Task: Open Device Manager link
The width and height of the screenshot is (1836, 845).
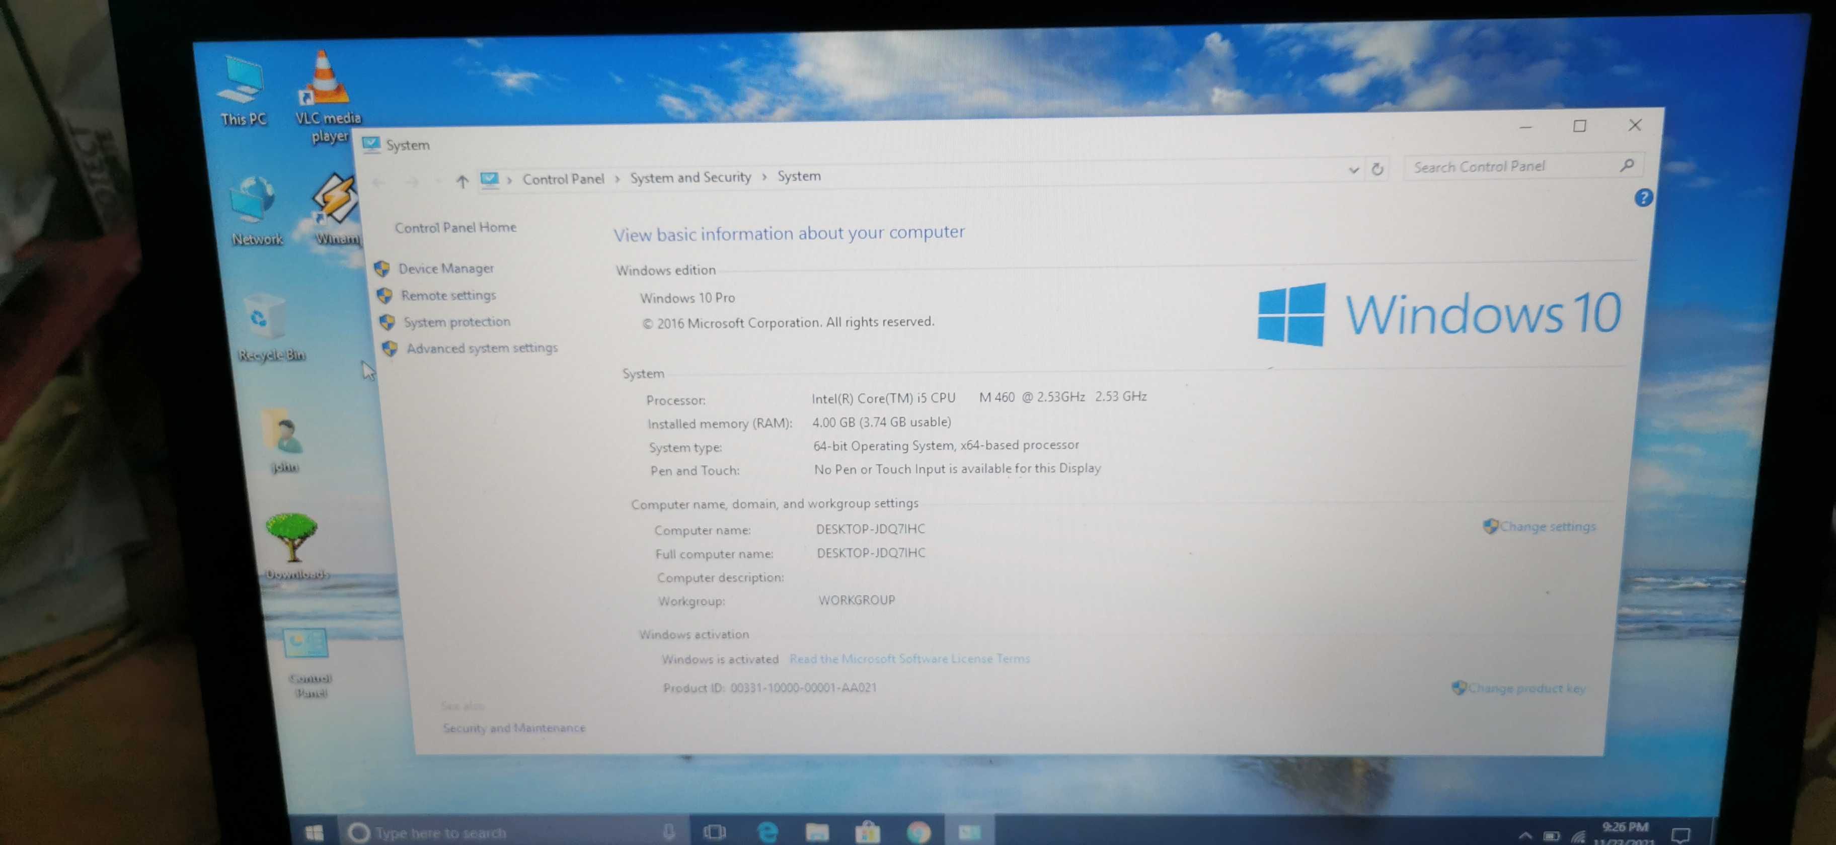Action: click(x=445, y=269)
